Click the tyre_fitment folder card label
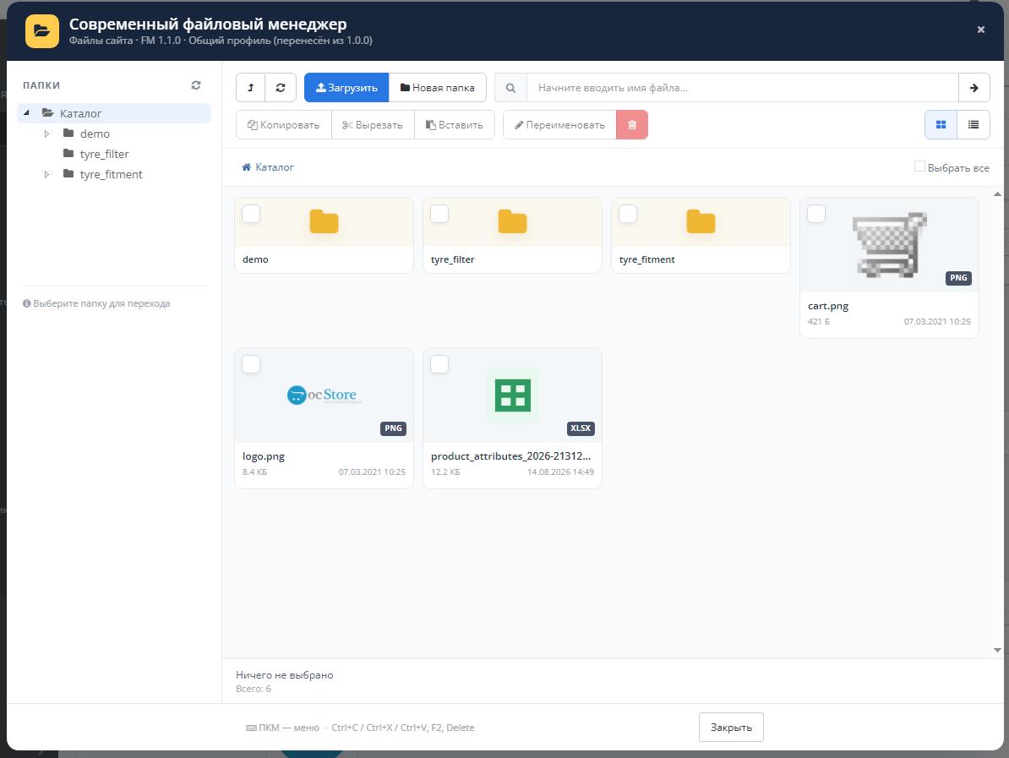Image resolution: width=1009 pixels, height=758 pixels. 646,259
